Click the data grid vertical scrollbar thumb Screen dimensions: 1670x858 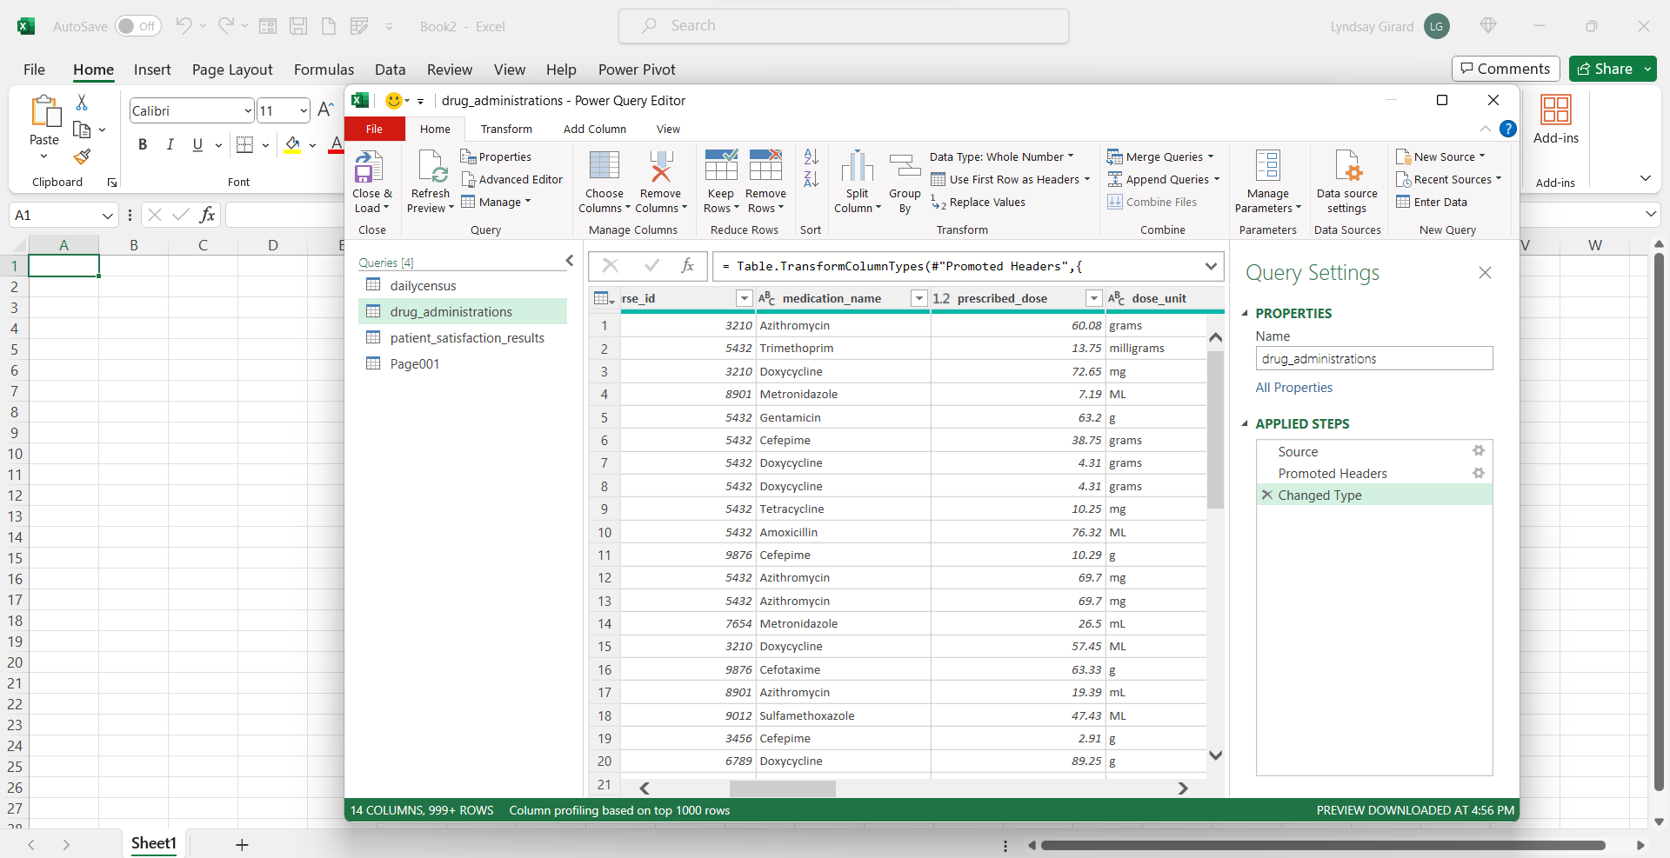tap(1216, 429)
